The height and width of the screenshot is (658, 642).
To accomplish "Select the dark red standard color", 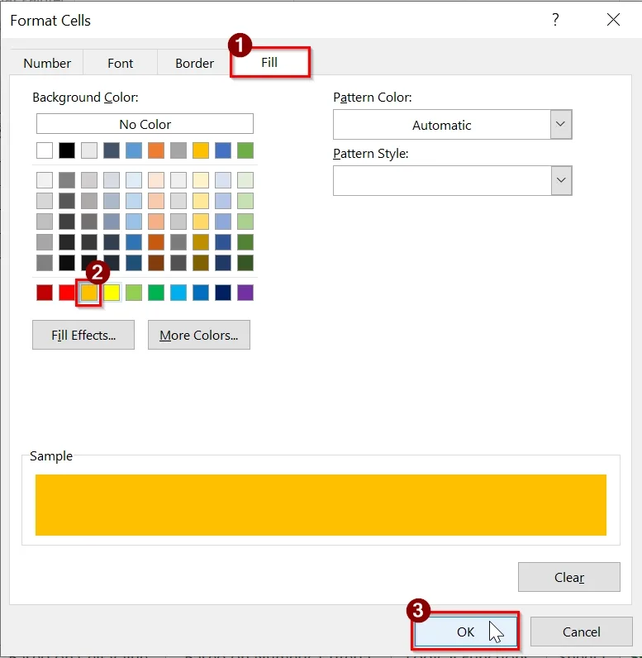I will [x=45, y=293].
